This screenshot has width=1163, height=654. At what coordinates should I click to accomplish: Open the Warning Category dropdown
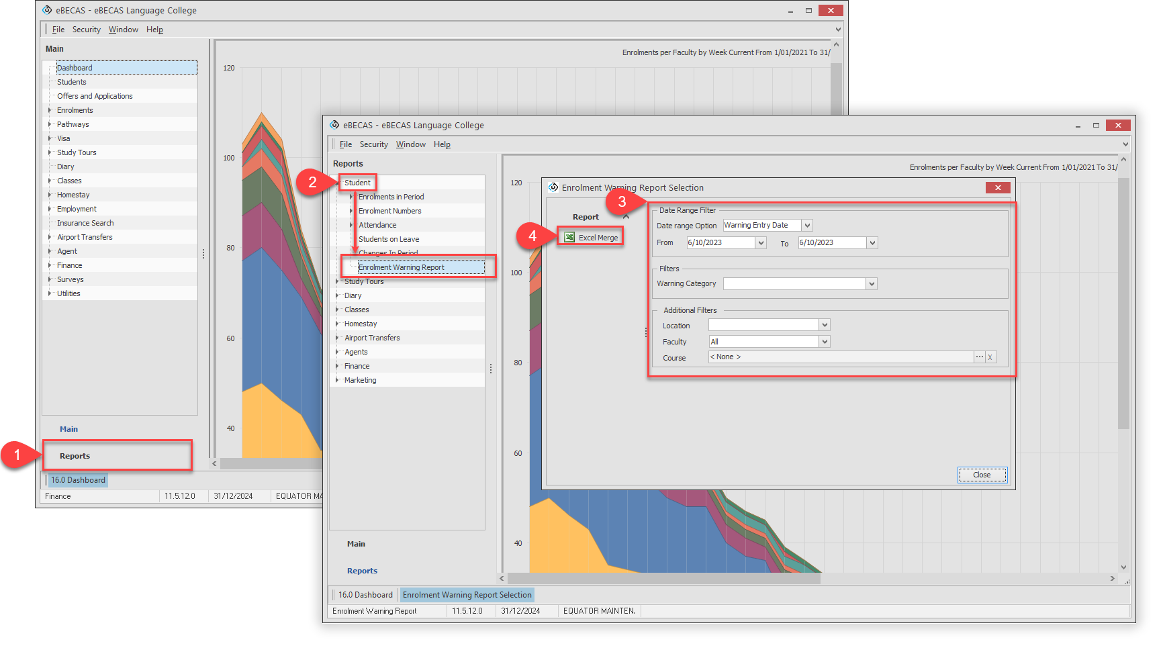[x=871, y=284]
